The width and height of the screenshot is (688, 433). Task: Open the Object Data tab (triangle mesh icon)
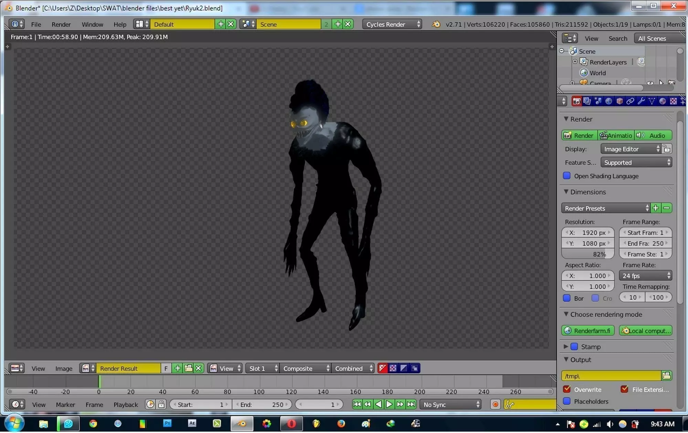tap(652, 101)
